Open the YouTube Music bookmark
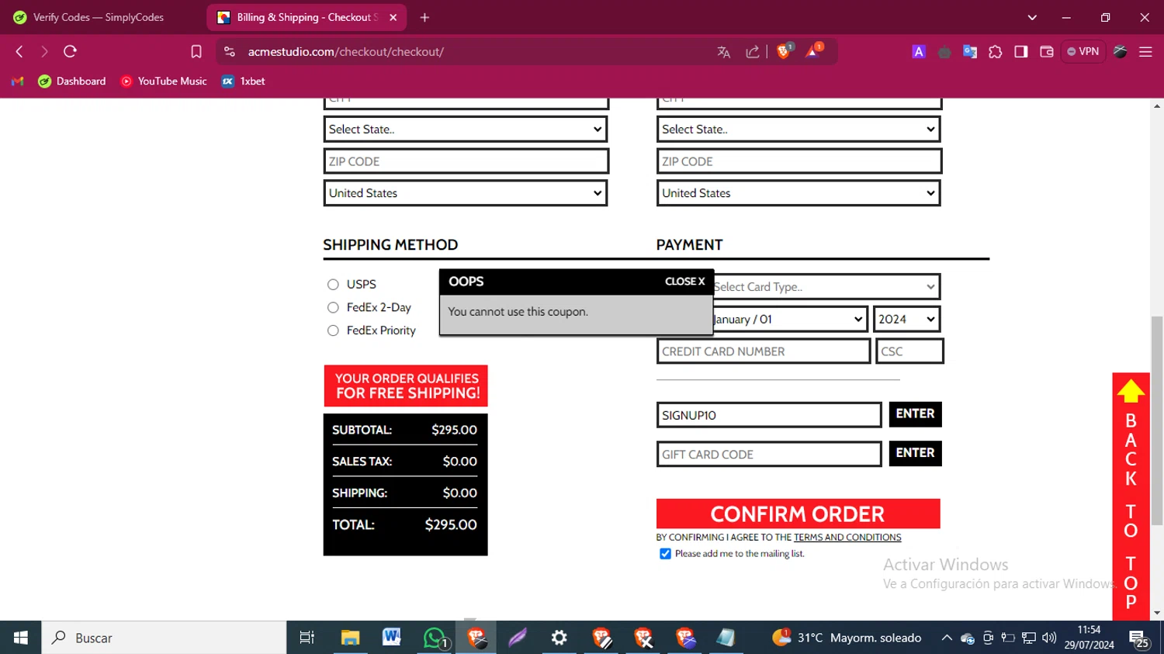The height and width of the screenshot is (654, 1164). [x=164, y=81]
